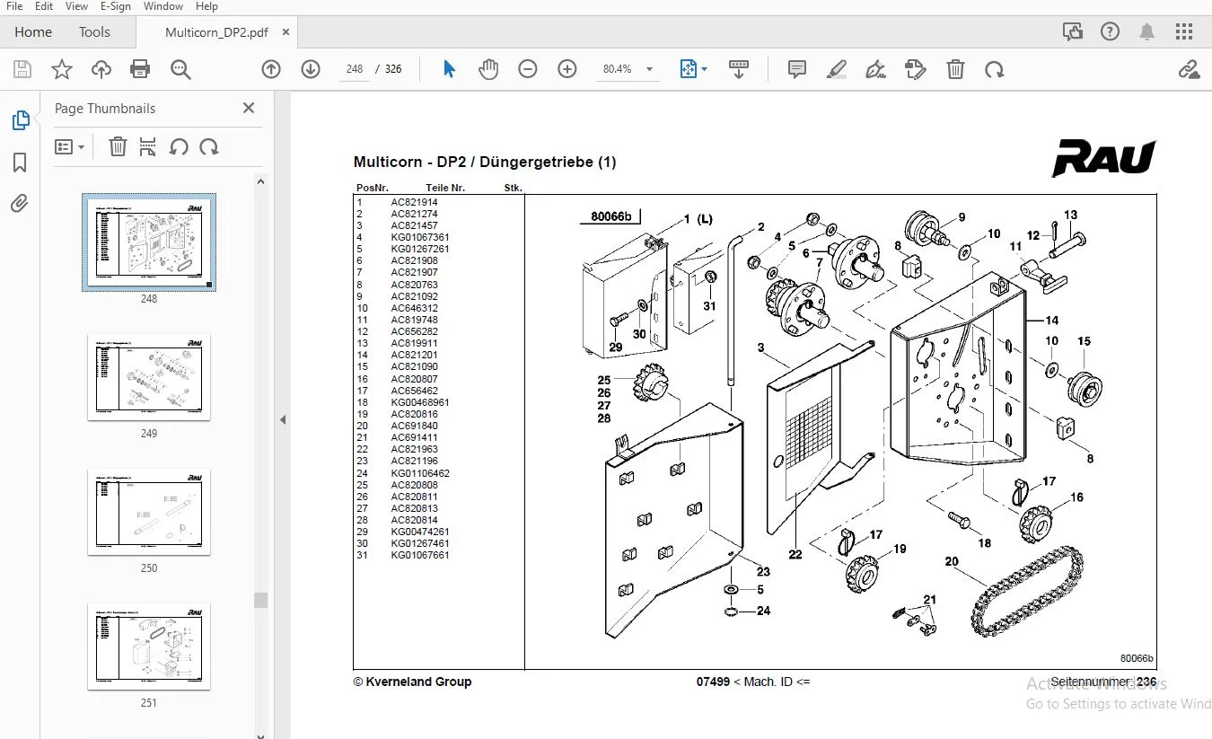
Task: Click part number KG01067661
Action: coord(420,555)
